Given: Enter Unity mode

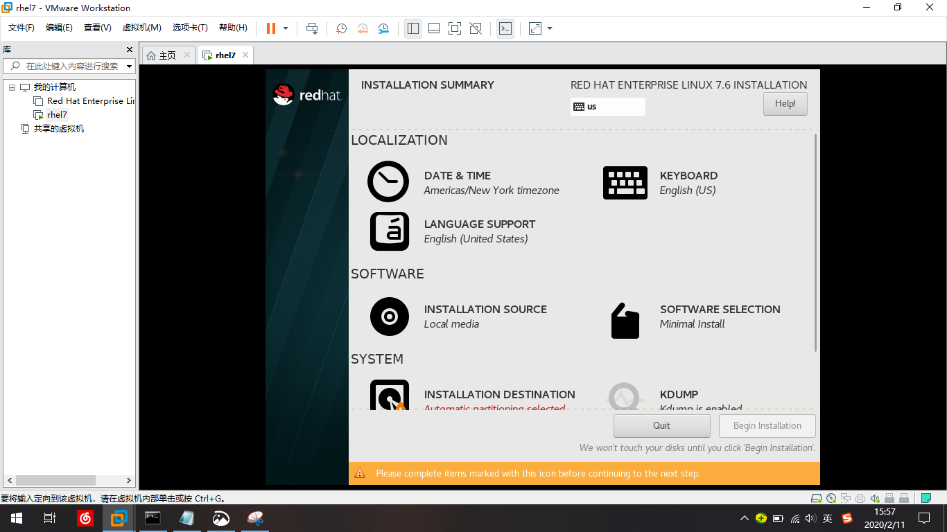Looking at the screenshot, I should 476,28.
